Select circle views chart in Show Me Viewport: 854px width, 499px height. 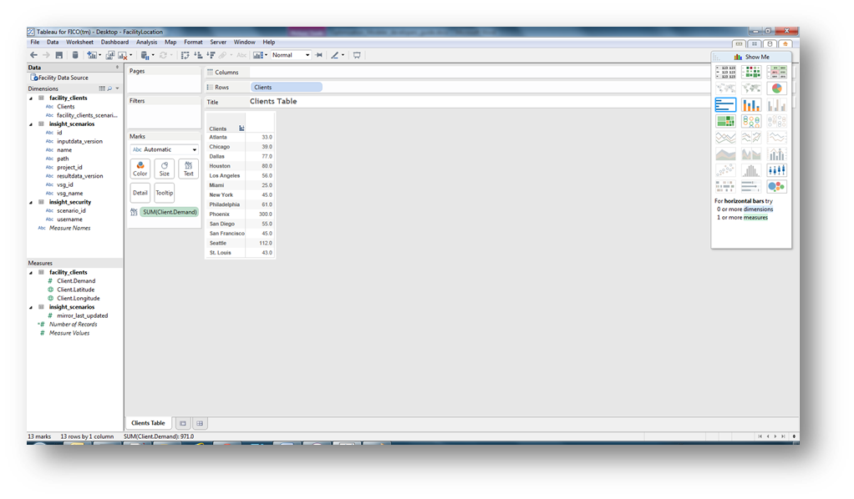tap(751, 121)
